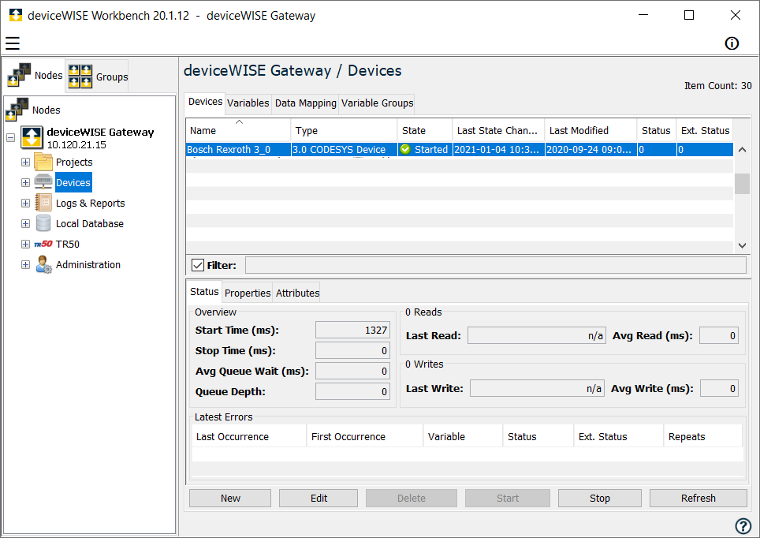Image resolution: width=760 pixels, height=538 pixels.
Task: Sort by the Name column header
Action: [238, 130]
